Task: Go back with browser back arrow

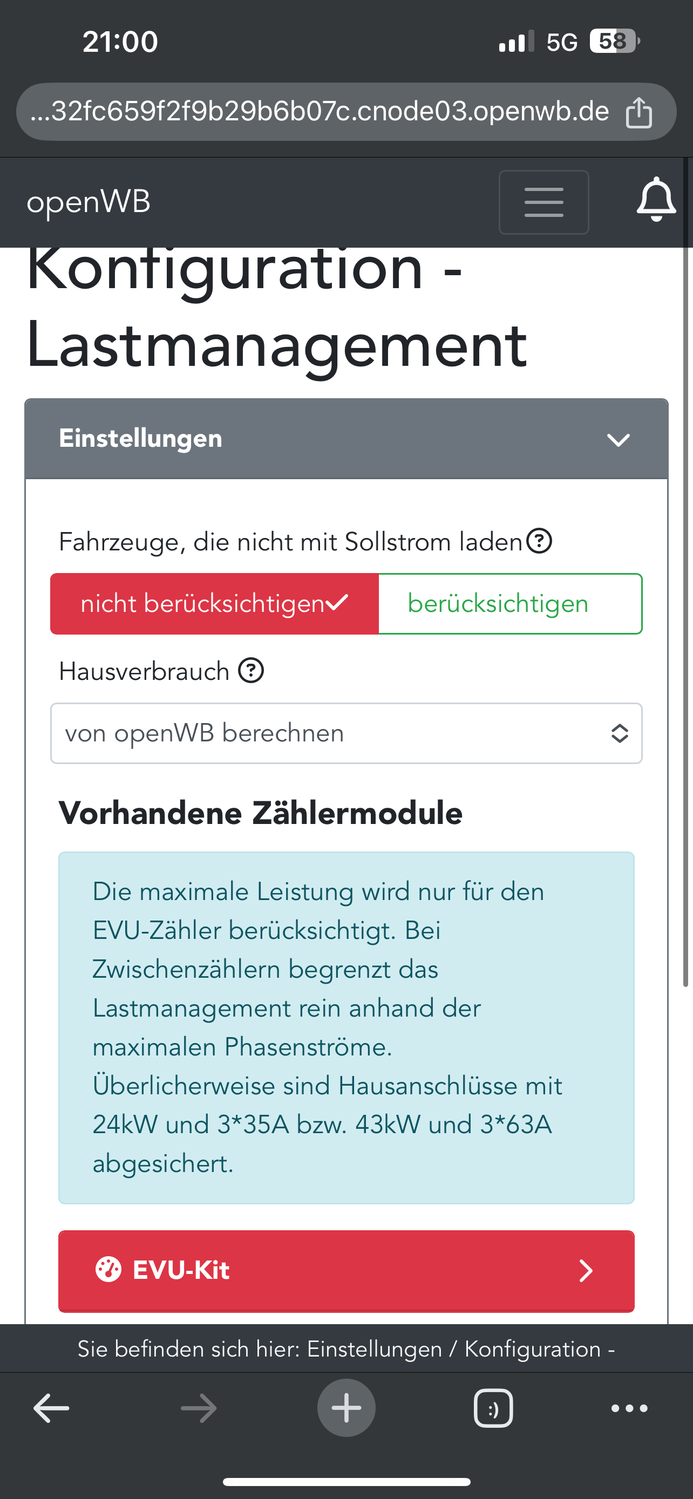Action: (51, 1408)
